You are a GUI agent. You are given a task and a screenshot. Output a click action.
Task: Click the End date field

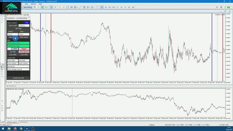[24, 60]
